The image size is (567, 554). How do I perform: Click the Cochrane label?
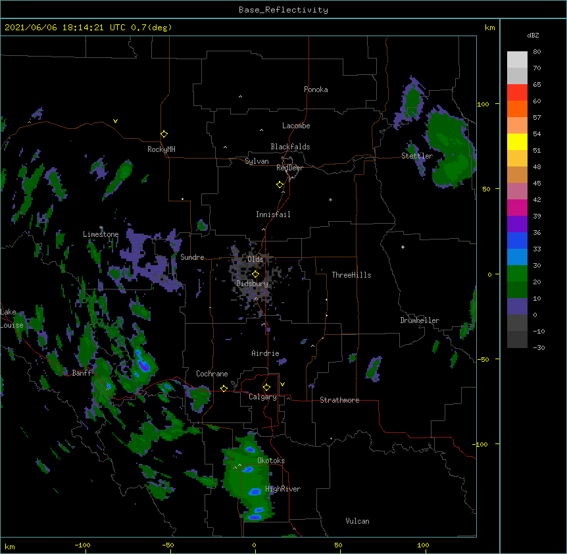[212, 374]
